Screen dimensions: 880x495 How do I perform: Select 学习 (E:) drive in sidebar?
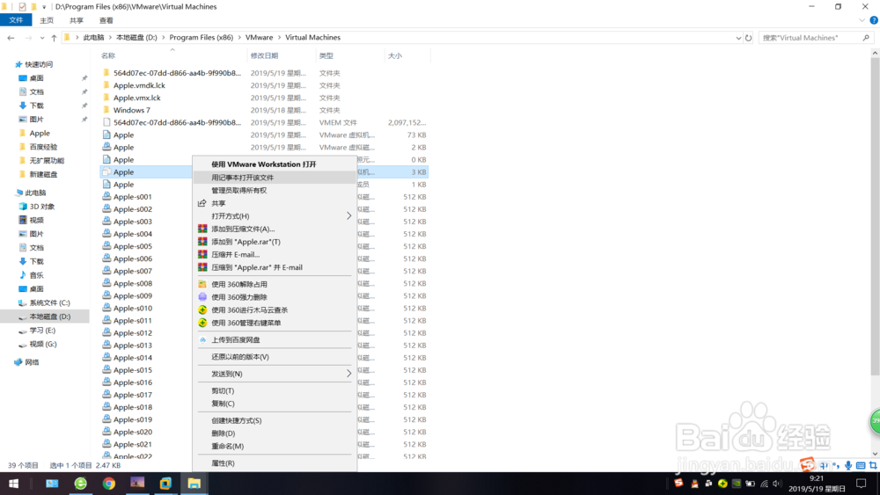point(42,331)
